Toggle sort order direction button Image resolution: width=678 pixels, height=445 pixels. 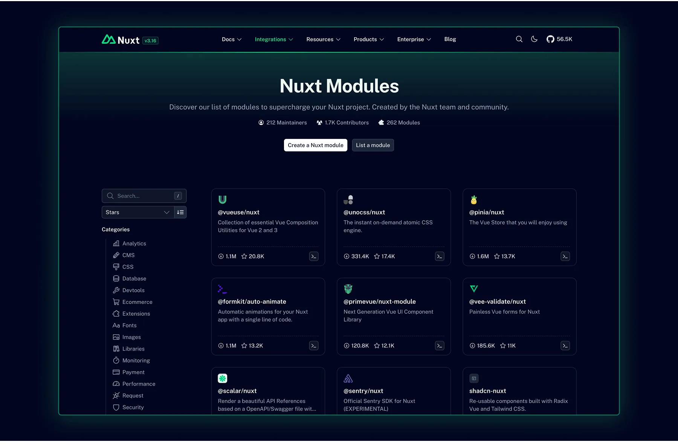(180, 212)
